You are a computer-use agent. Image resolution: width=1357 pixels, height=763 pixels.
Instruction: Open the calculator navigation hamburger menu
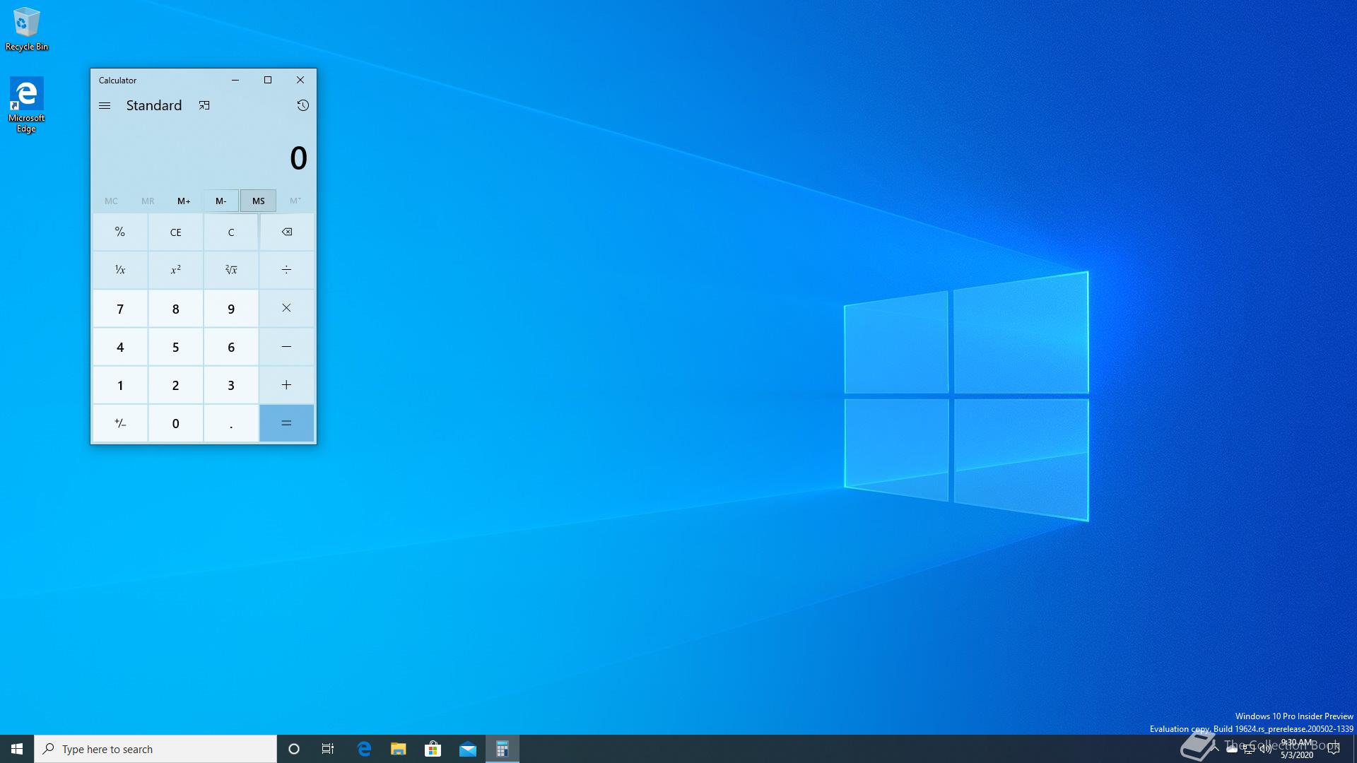tap(105, 105)
